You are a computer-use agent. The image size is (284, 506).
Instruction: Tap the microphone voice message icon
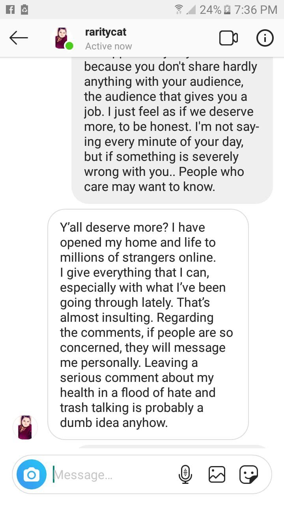point(185,474)
